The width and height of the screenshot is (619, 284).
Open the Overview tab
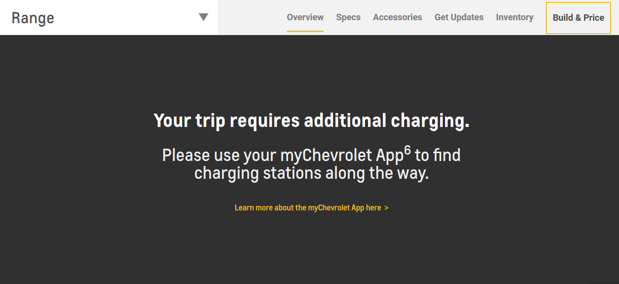(x=305, y=17)
